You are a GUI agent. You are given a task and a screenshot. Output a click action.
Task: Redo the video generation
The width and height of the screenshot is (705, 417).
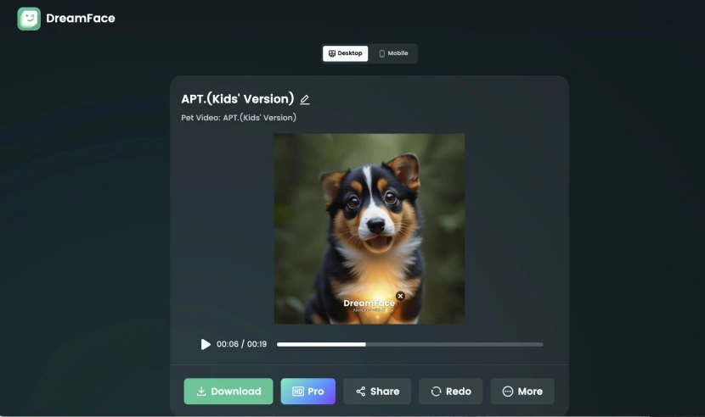click(450, 392)
